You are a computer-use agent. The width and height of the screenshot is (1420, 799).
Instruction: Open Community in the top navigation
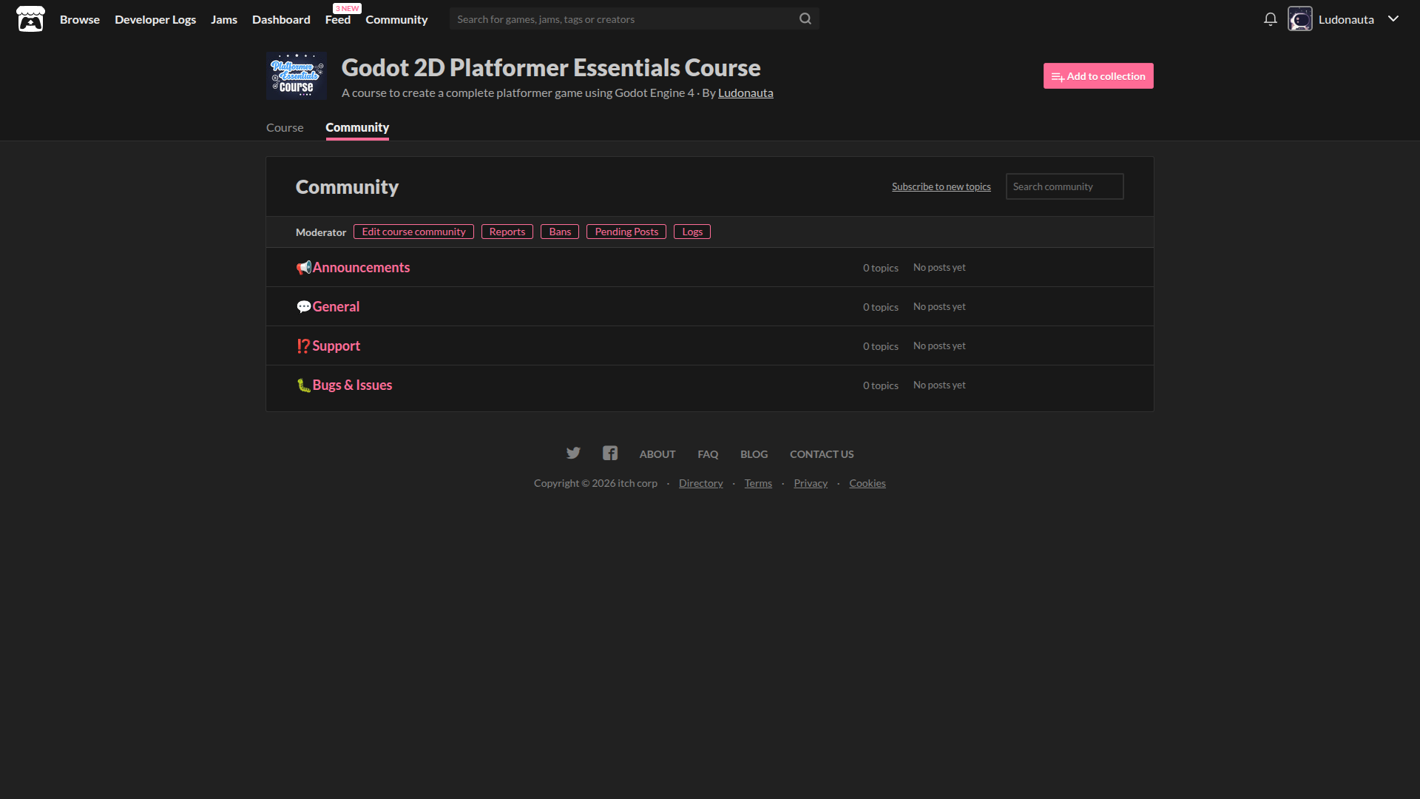click(396, 20)
